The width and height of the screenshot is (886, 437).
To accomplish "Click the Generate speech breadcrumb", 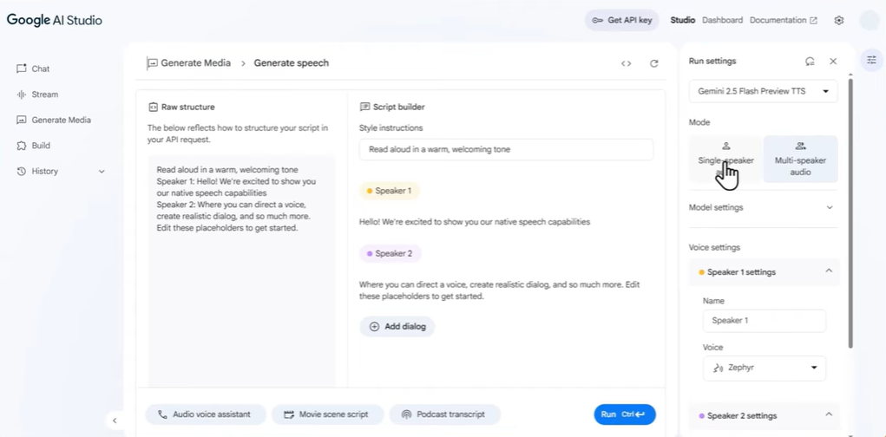I will pos(291,63).
